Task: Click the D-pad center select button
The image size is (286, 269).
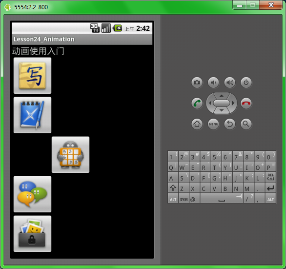Action: [x=222, y=103]
